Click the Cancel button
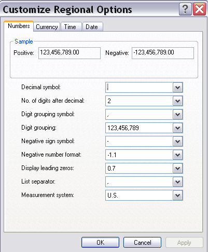 pyautogui.click(x=142, y=243)
